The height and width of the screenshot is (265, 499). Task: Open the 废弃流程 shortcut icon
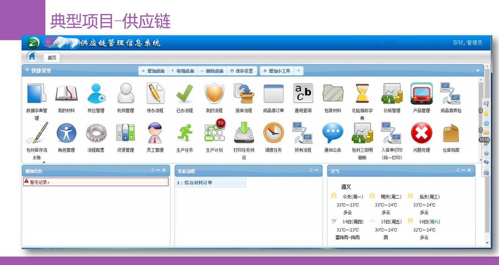pyautogui.click(x=244, y=93)
